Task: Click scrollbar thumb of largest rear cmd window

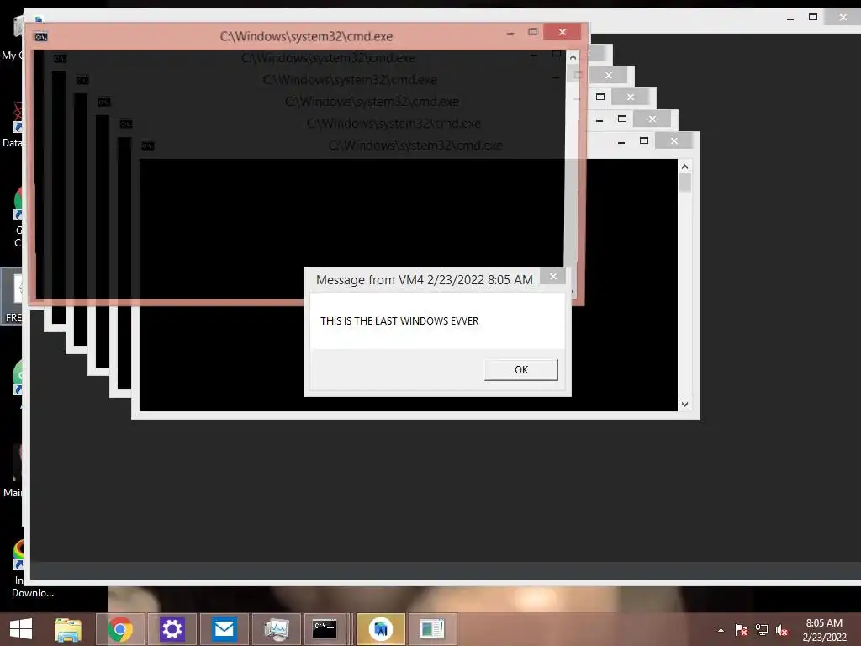Action: coord(684,183)
